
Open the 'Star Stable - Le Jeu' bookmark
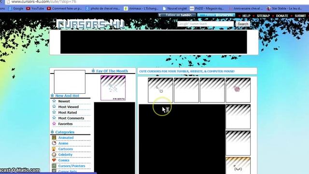click(284, 9)
